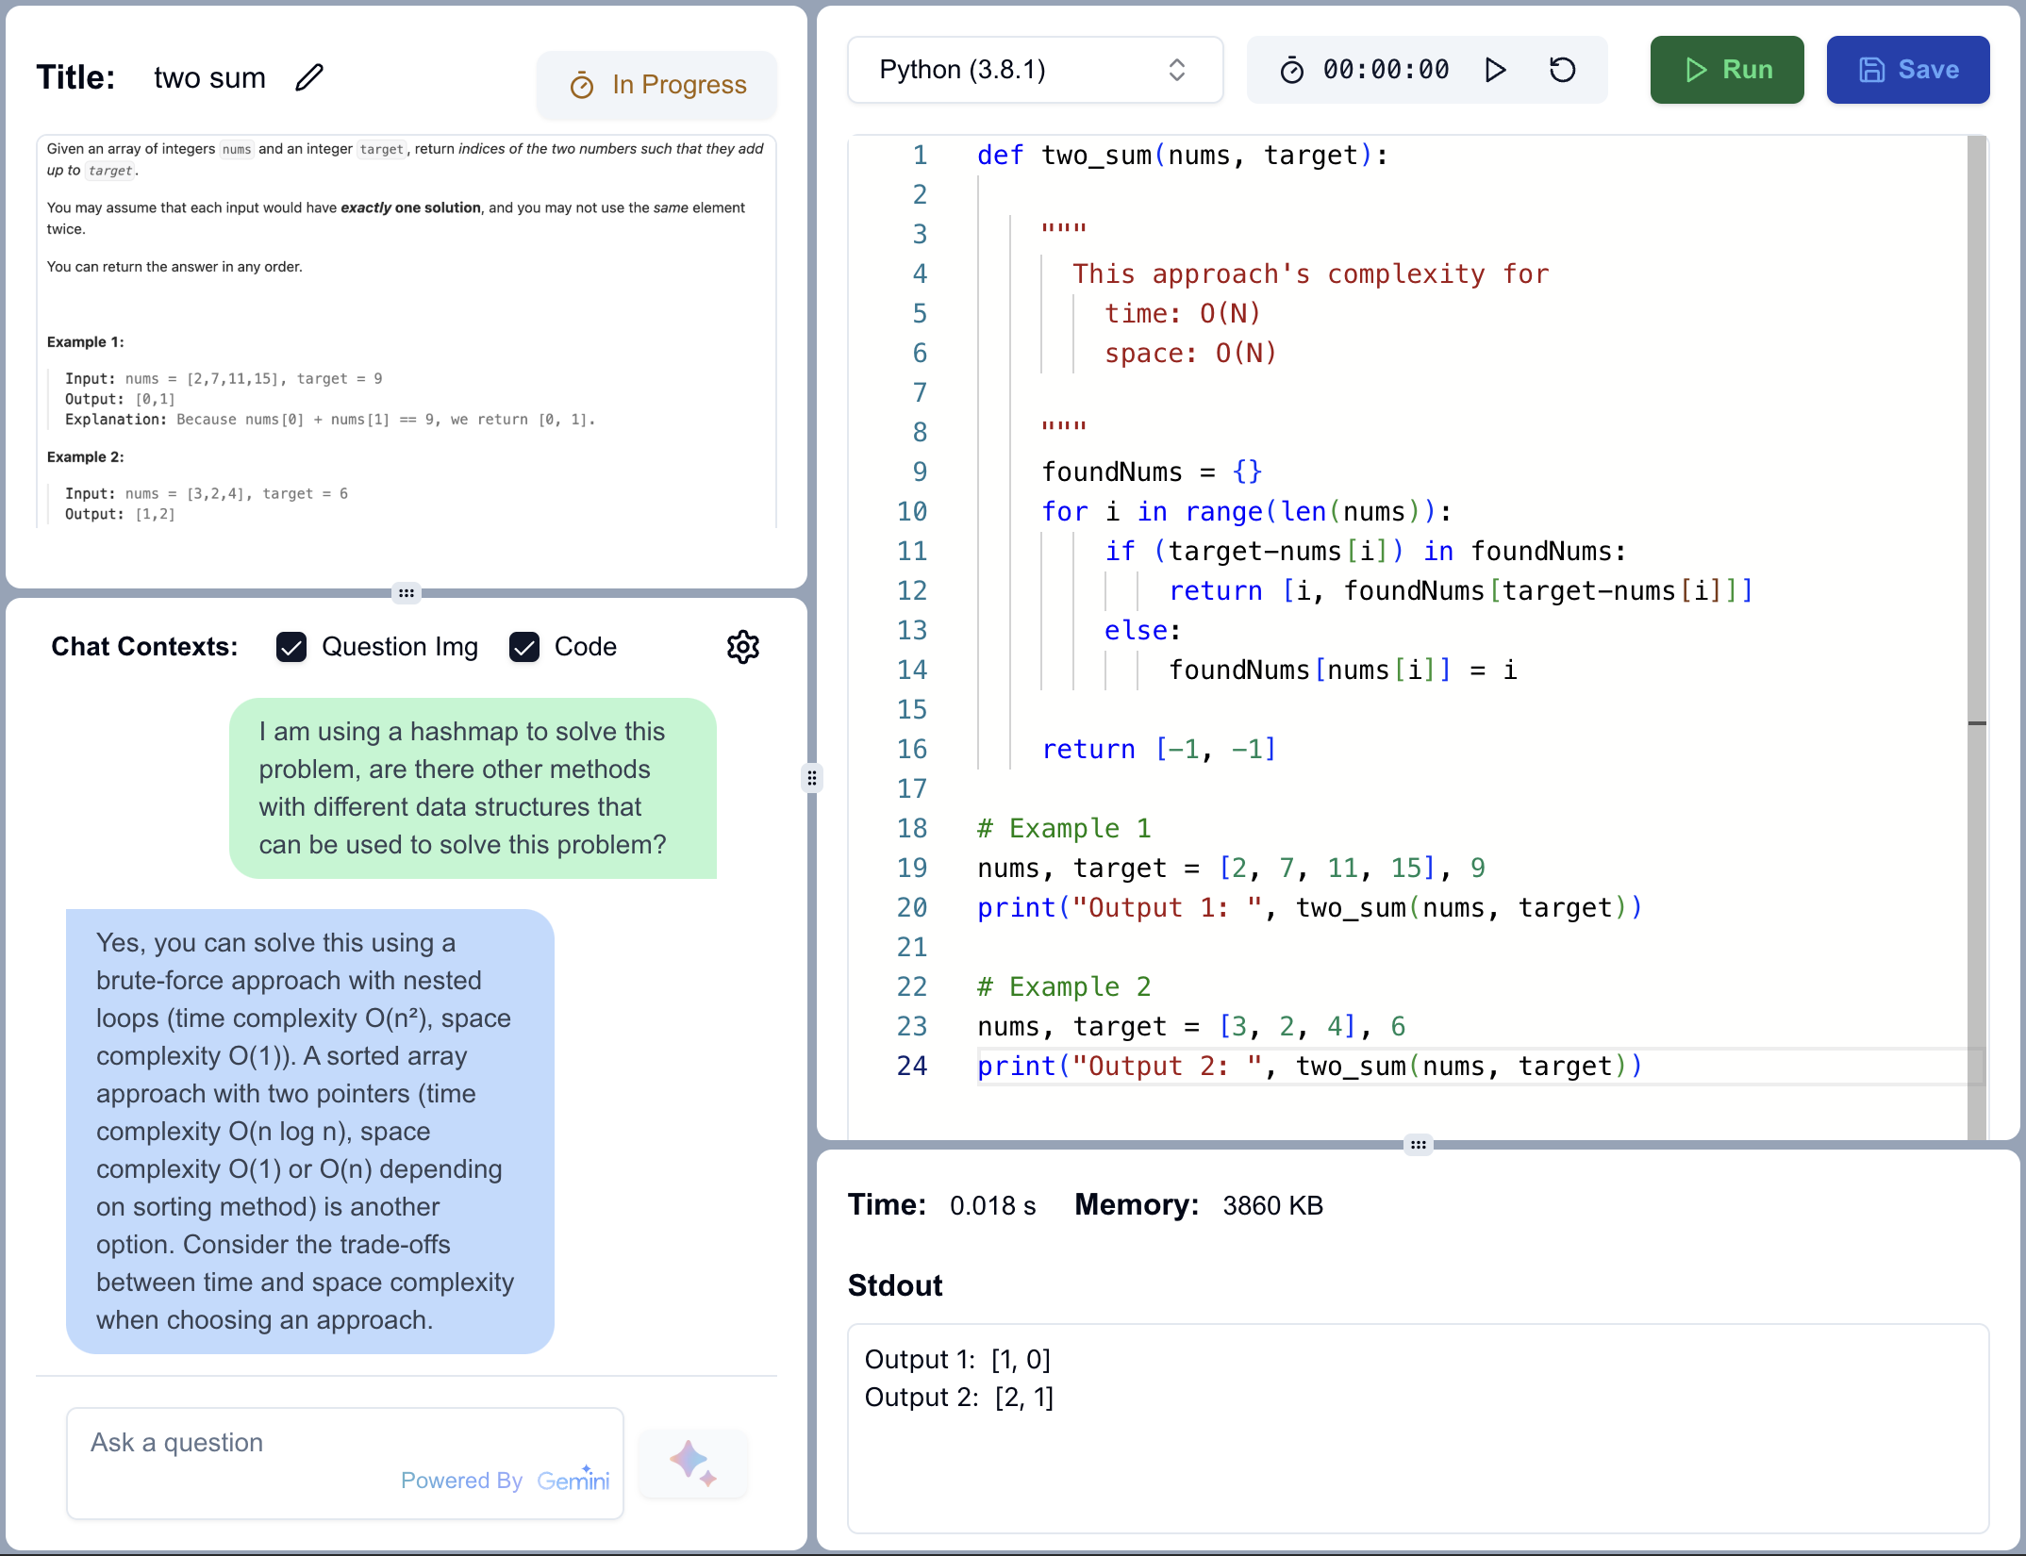The width and height of the screenshot is (2026, 1556).
Task: Click the vertical drag handle beside the chat
Action: pos(812,778)
